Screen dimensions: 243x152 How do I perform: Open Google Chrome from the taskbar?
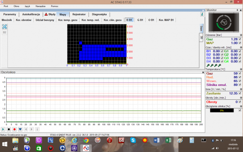click(86, 140)
